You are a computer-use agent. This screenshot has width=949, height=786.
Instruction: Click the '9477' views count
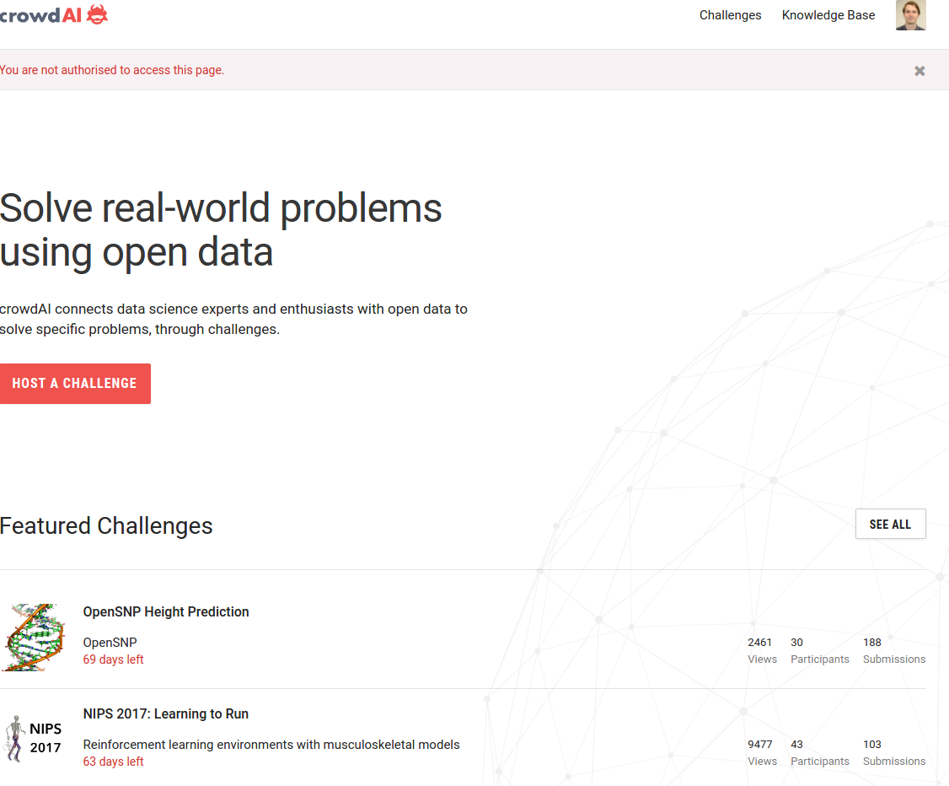click(x=759, y=744)
